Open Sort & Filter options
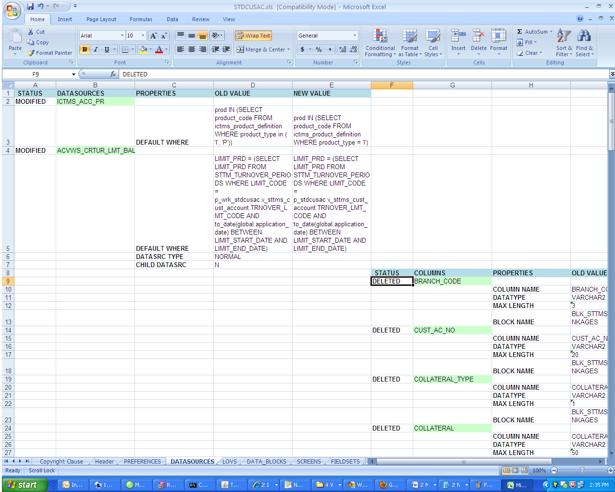The image size is (615, 492). point(564,43)
